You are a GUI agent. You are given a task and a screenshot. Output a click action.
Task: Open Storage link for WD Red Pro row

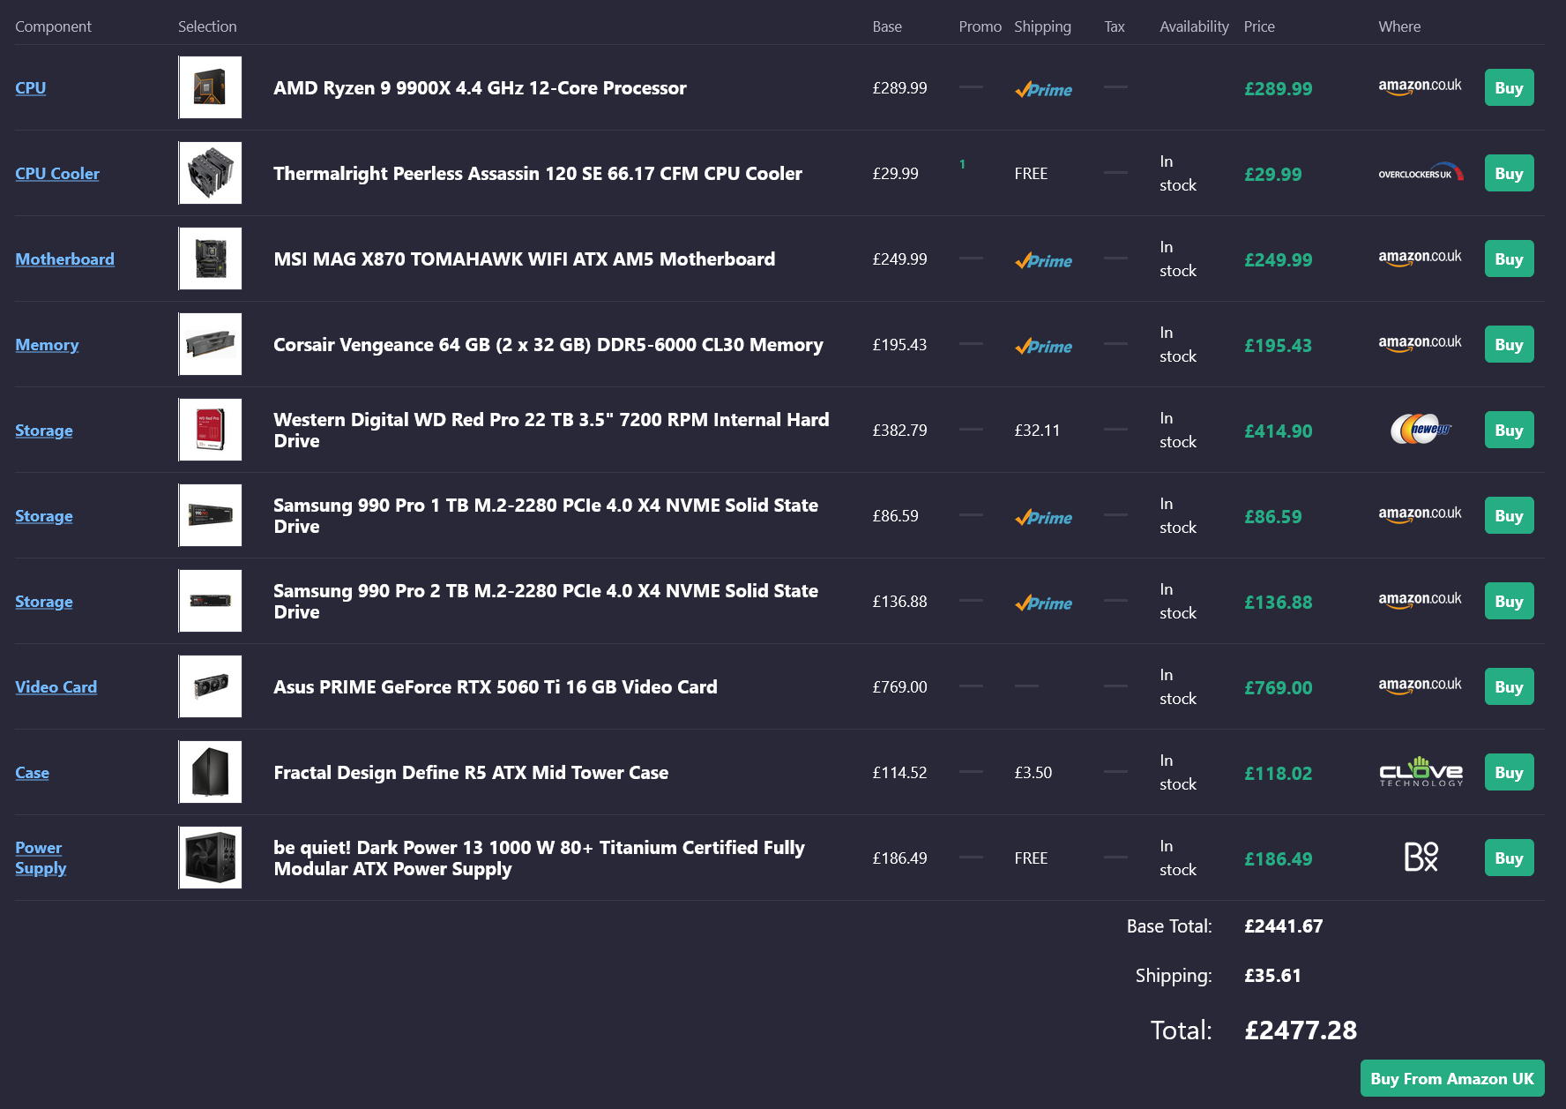[43, 431]
